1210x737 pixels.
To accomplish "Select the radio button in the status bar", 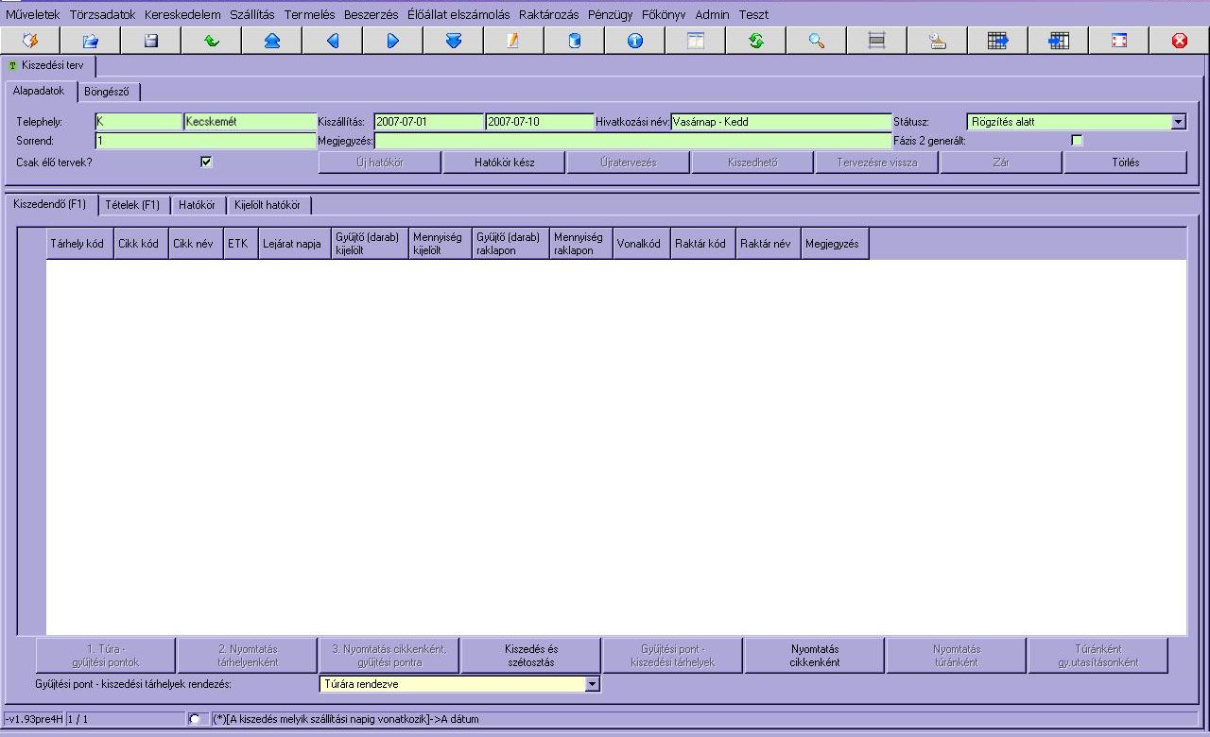I will click(x=195, y=719).
